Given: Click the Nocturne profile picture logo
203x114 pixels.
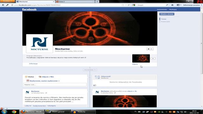Looking at the screenshot, I should [x=39, y=44].
